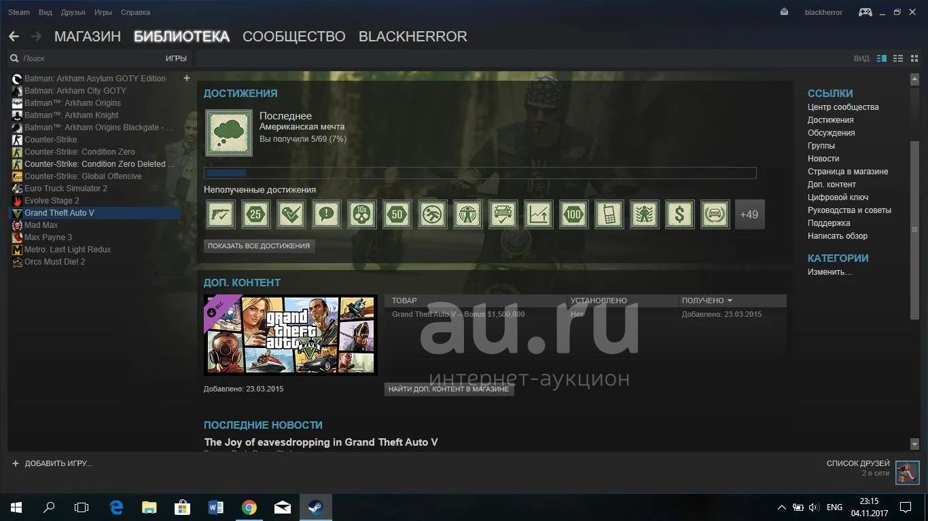Click ДОБАВИТЬ ИГРУ at bottom left
This screenshot has width=928, height=521.
(x=52, y=463)
